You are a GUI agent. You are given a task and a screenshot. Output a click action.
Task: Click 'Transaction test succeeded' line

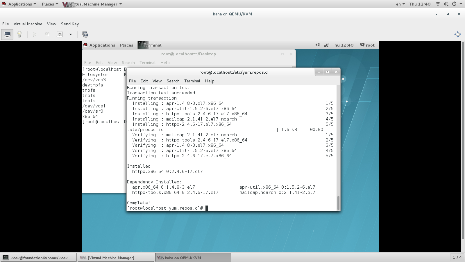[x=161, y=93]
